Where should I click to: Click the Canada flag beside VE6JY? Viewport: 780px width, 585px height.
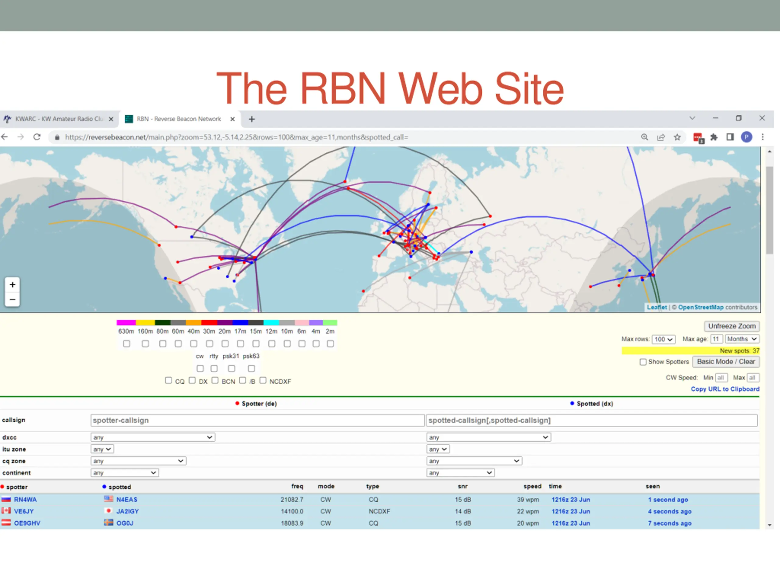(6, 511)
